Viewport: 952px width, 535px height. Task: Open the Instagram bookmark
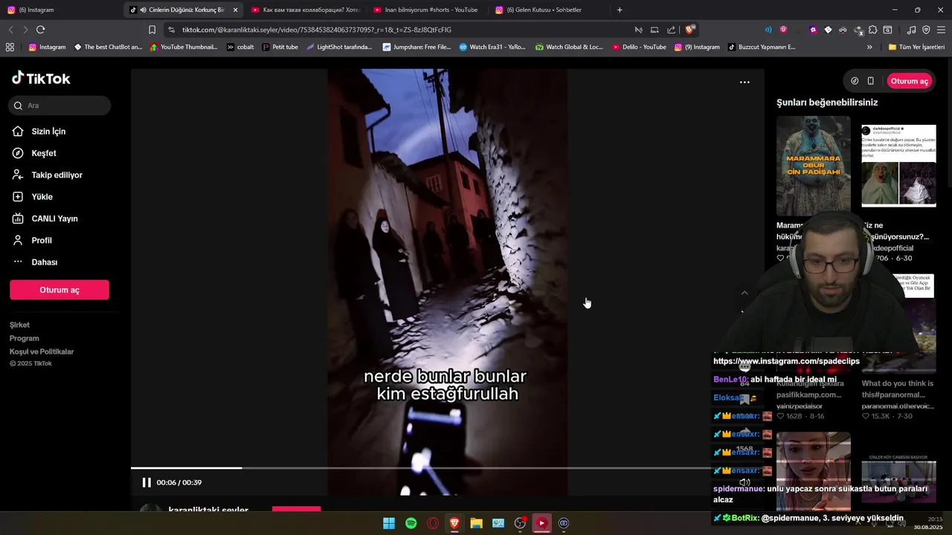47,47
